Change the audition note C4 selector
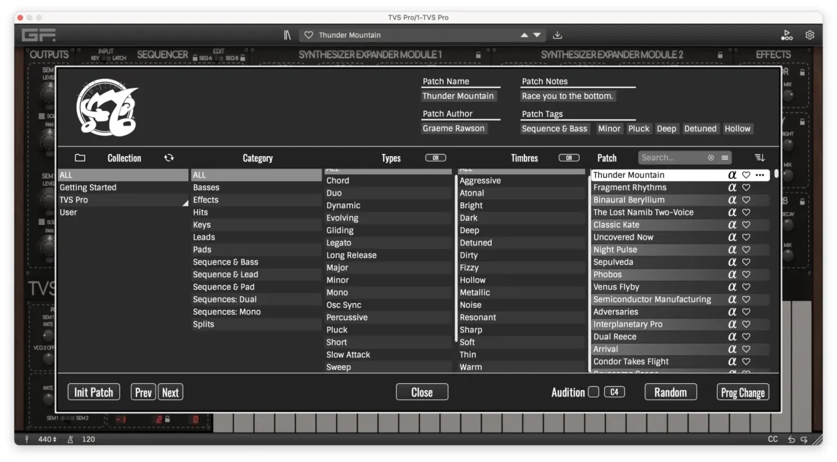 click(614, 392)
